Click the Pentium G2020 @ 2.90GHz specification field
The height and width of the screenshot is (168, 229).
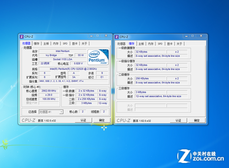[x=74, y=69]
